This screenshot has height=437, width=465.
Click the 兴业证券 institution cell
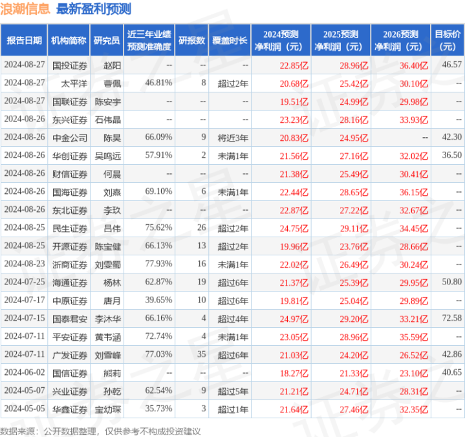click(x=70, y=391)
